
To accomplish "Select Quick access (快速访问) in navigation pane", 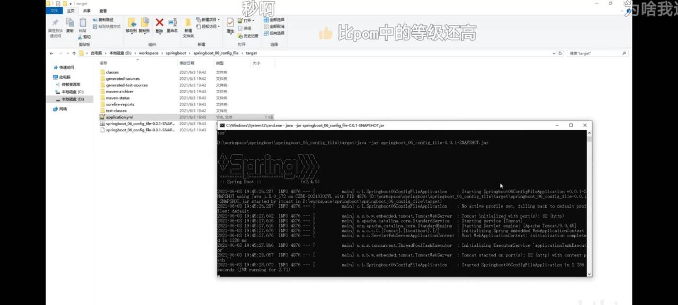I will point(64,68).
